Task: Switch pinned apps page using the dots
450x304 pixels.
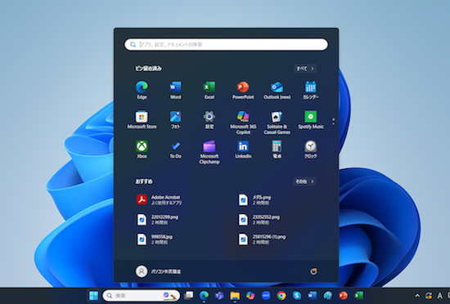Action: point(333,122)
